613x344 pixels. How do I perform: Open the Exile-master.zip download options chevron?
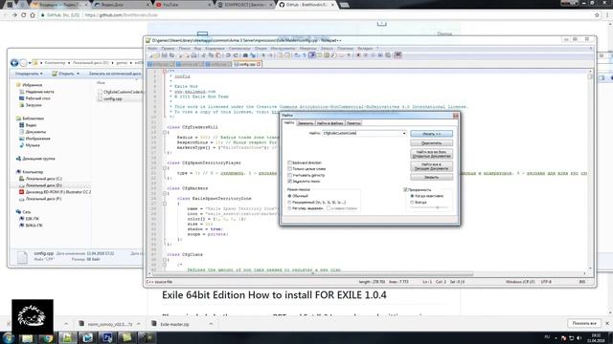click(211, 324)
